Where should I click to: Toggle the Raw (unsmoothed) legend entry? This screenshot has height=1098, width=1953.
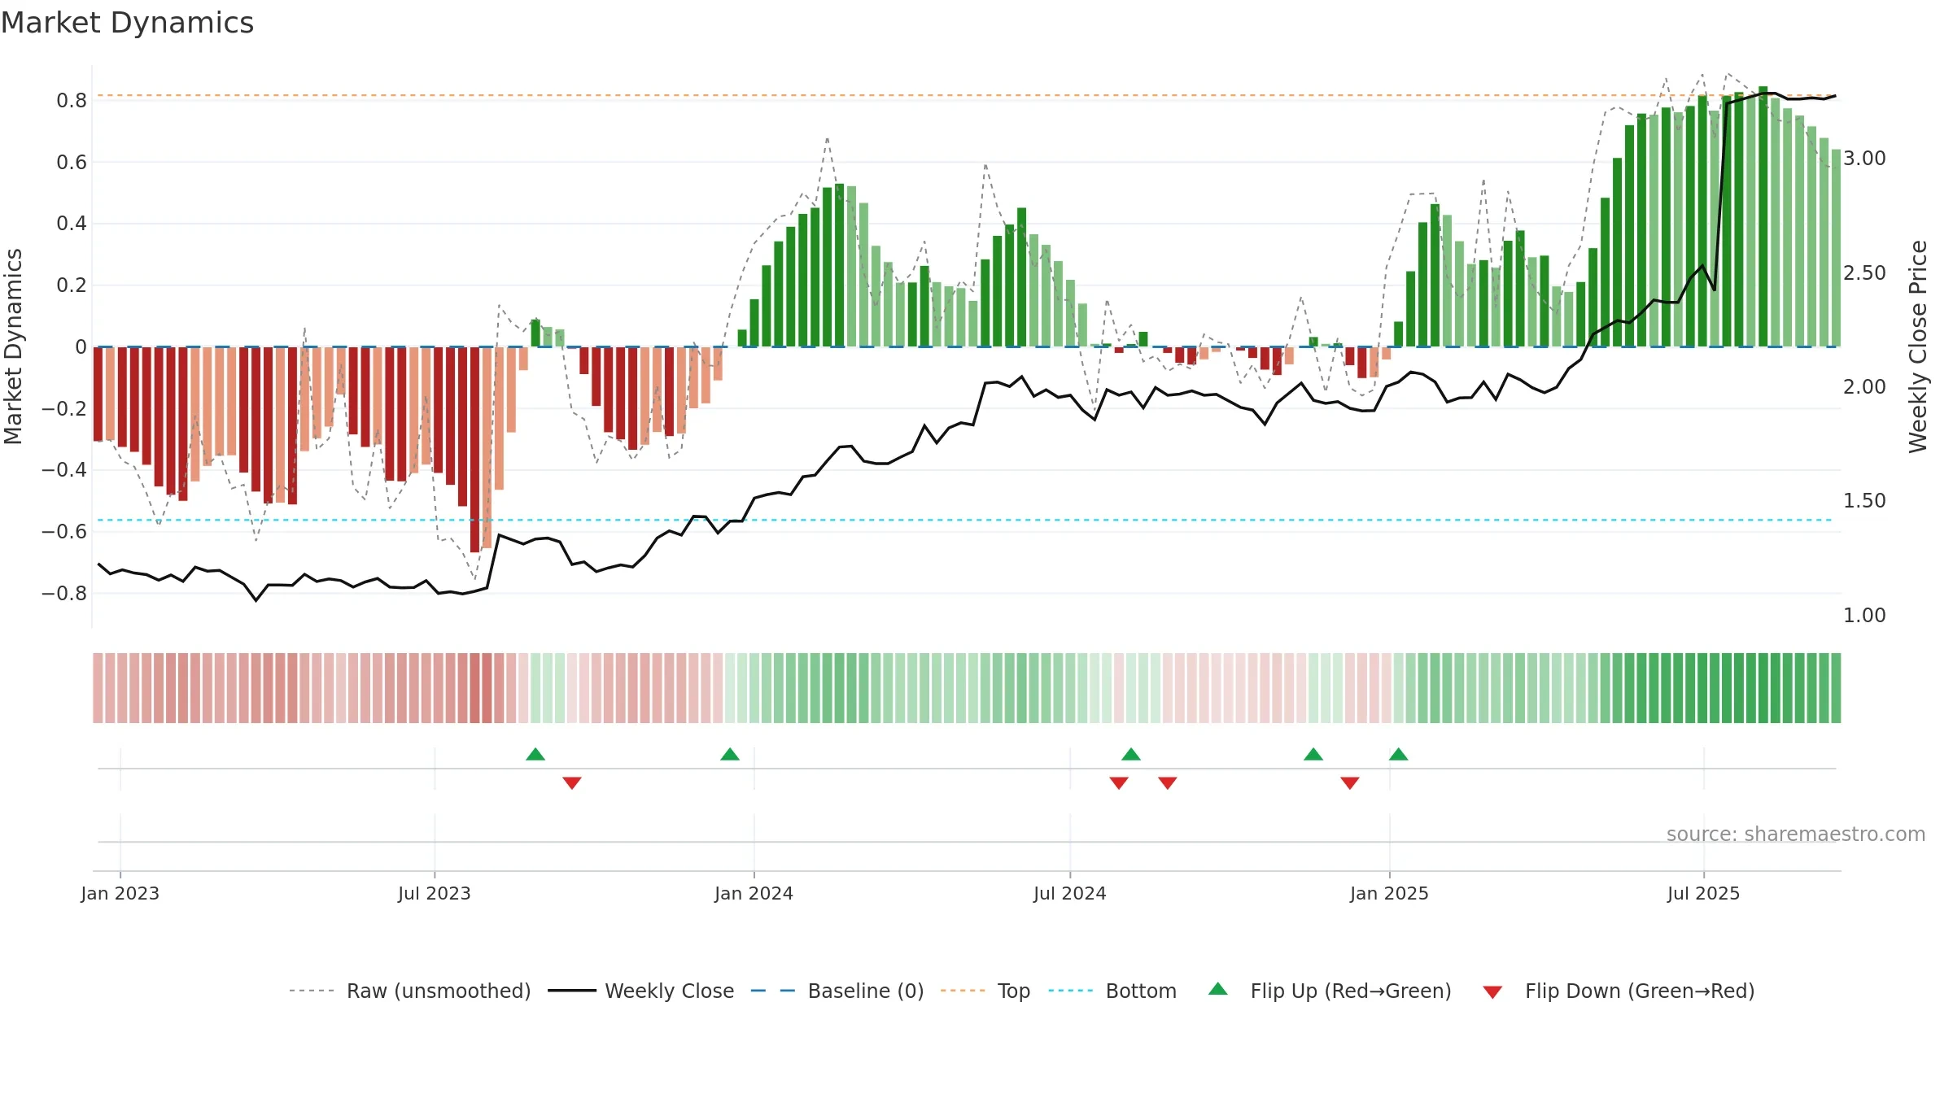point(410,991)
